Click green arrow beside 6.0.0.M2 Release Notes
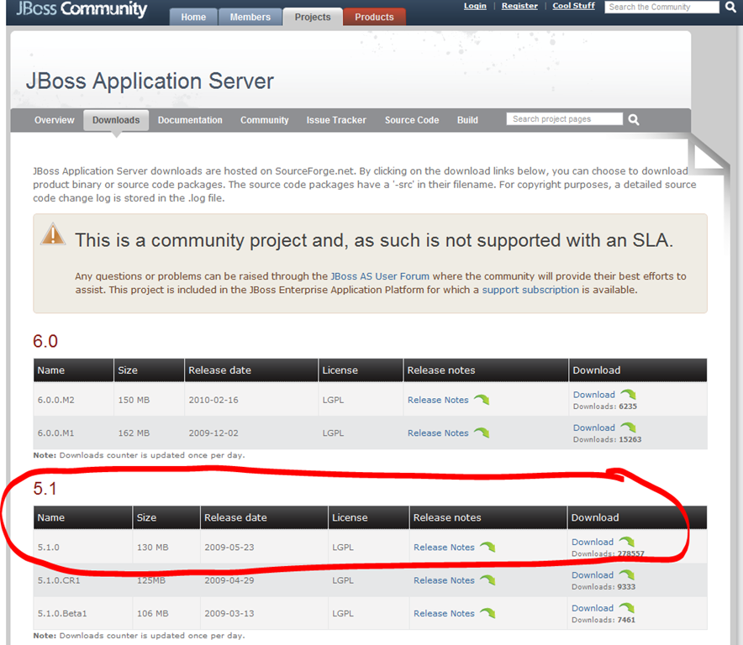The width and height of the screenshot is (743, 645). point(482,400)
